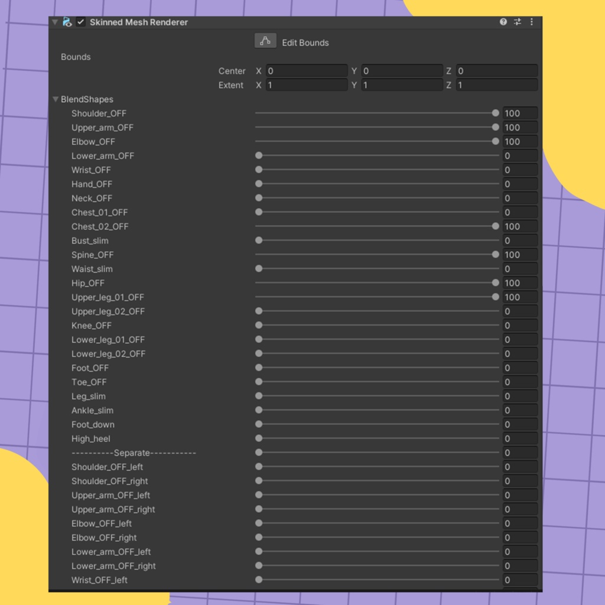Click the Hand_OFF slider handle

pyautogui.click(x=259, y=184)
